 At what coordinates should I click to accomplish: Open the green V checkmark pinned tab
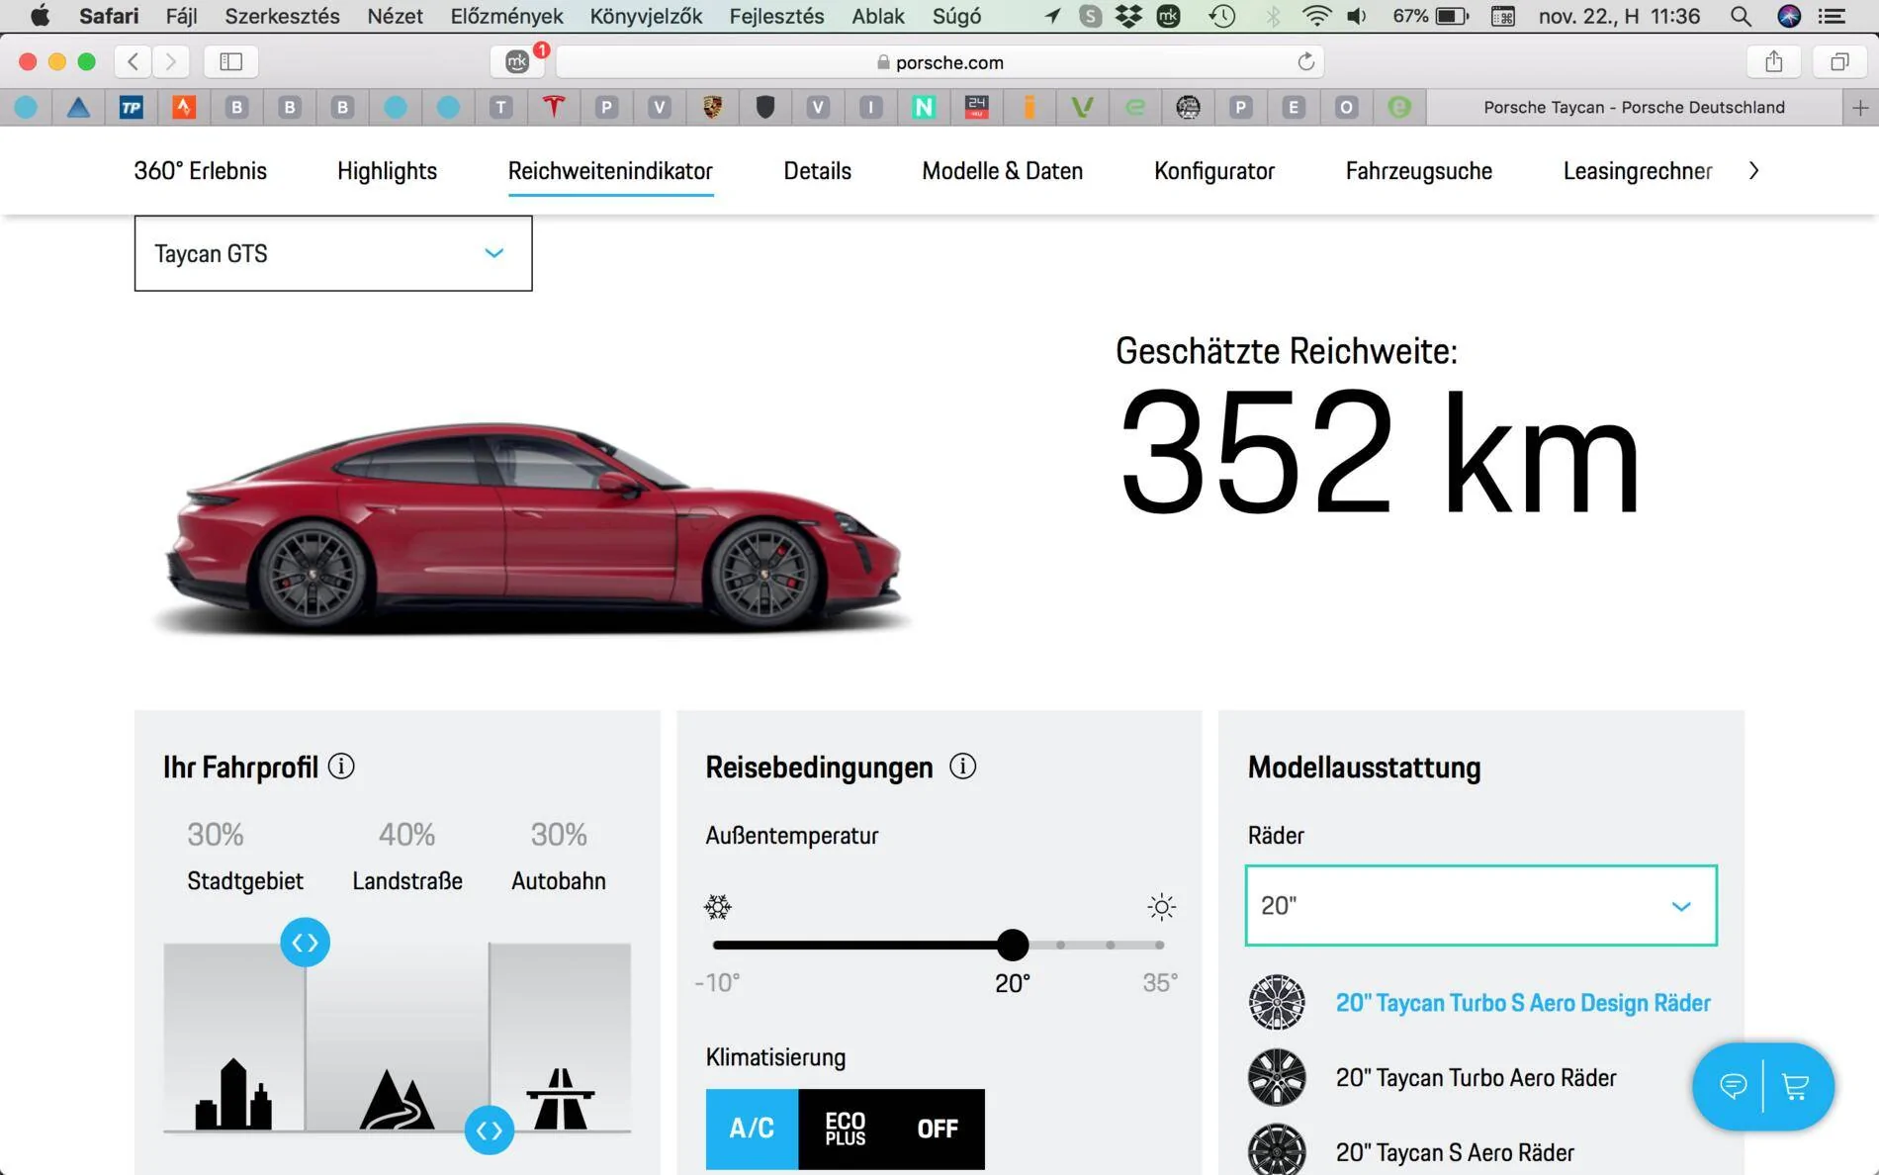point(1082,107)
